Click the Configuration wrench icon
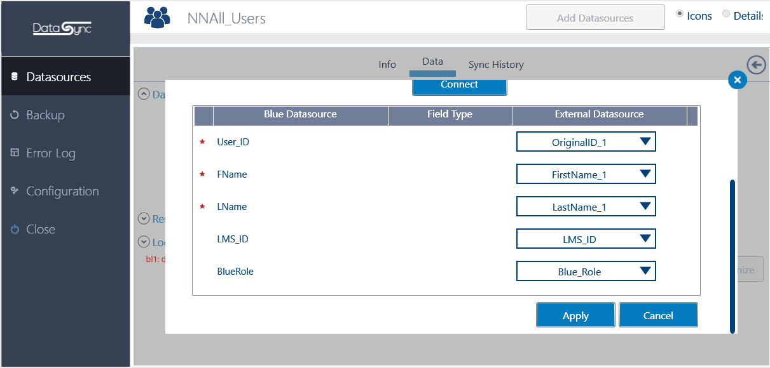Screen dimensions: 770x368 15,191
